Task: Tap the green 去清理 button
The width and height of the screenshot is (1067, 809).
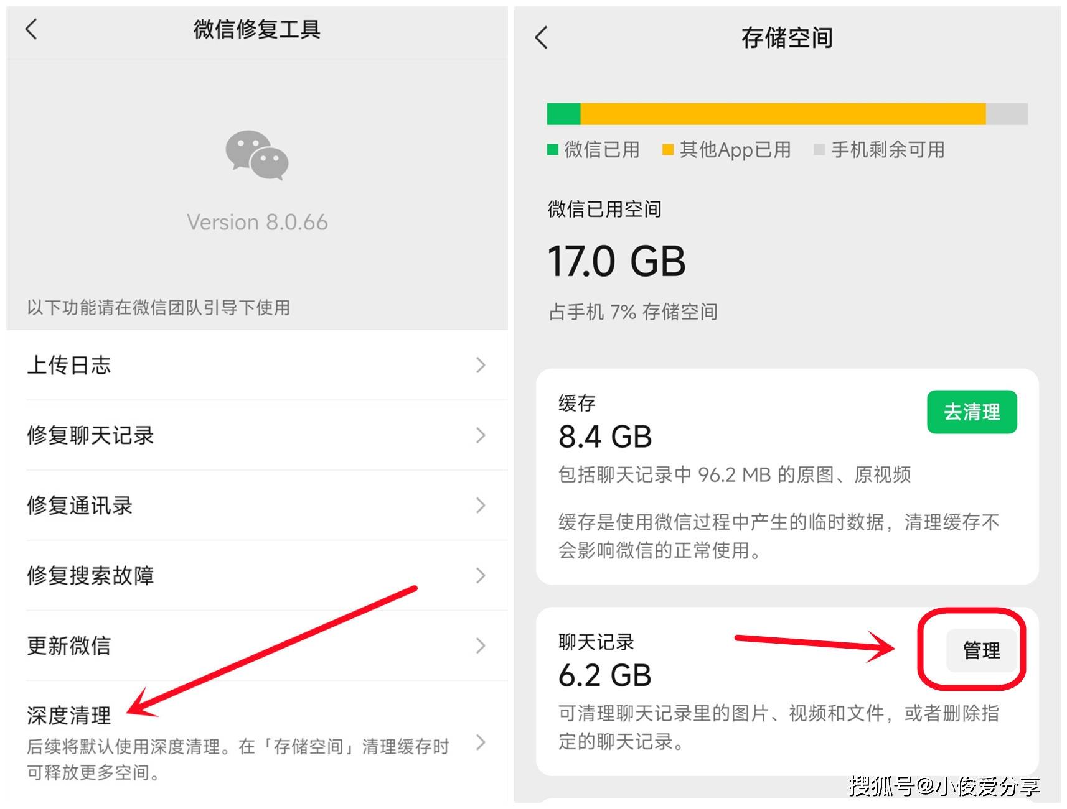Action: 972,412
